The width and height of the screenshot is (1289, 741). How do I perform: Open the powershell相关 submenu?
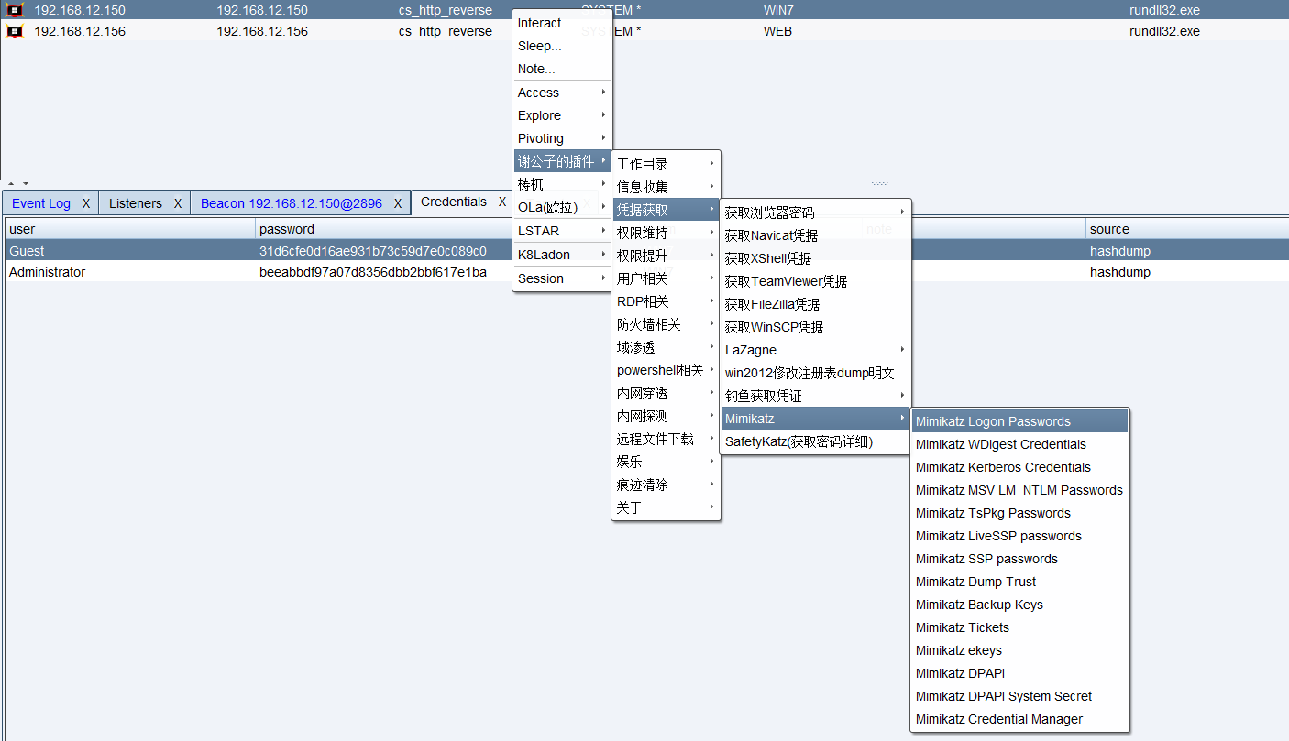[x=667, y=370]
